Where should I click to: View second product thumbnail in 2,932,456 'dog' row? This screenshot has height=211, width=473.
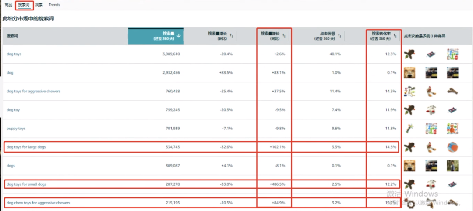(431, 73)
